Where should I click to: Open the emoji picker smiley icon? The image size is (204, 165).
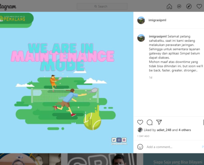pyautogui.click(x=140, y=147)
